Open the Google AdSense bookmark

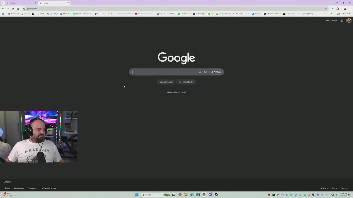(x=224, y=14)
